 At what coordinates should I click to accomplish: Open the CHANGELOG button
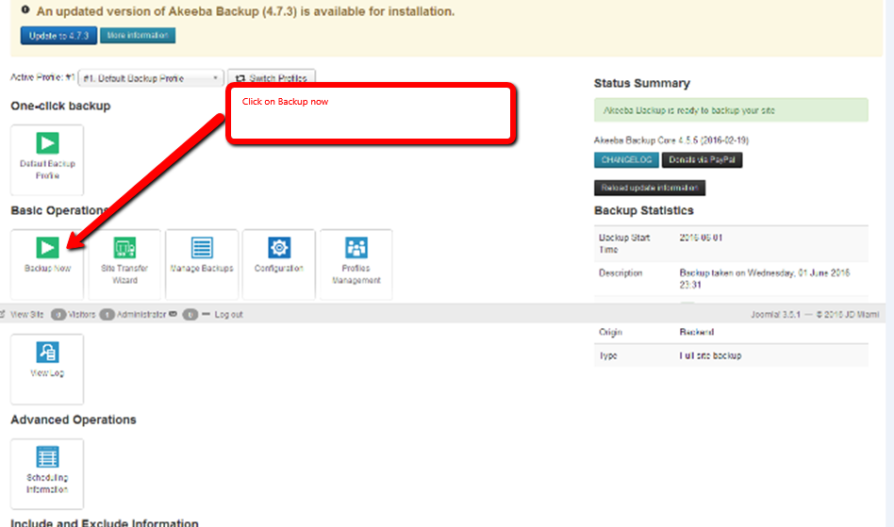point(626,160)
